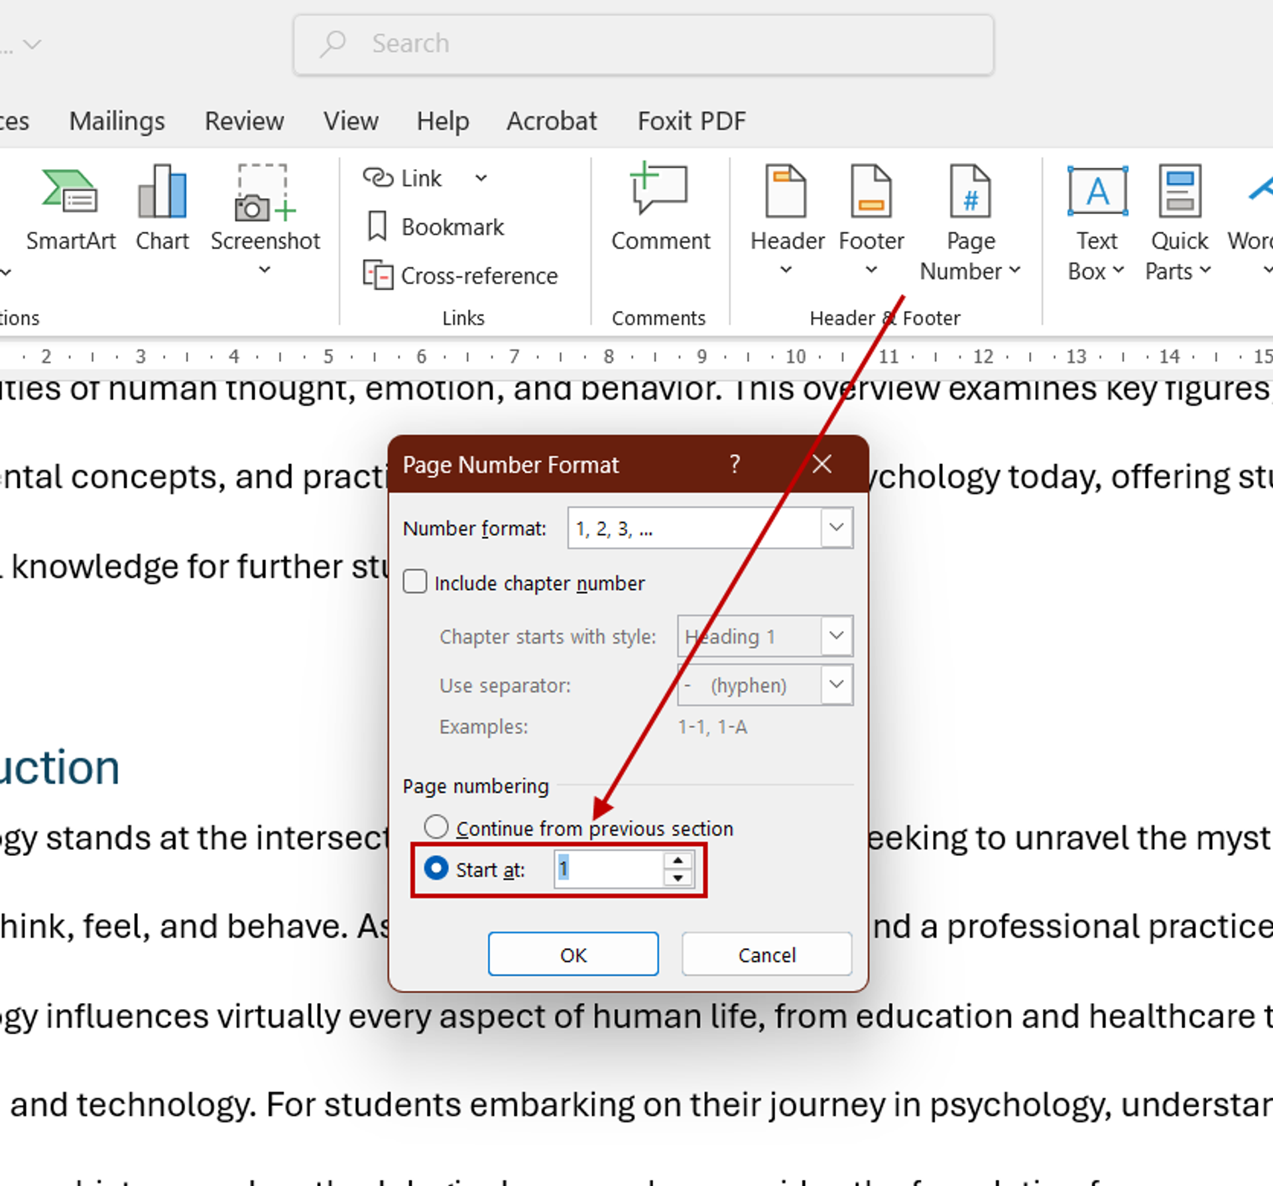Open the Header menu
1273x1186 pixels.
(x=787, y=219)
